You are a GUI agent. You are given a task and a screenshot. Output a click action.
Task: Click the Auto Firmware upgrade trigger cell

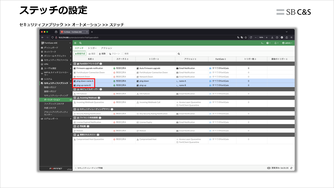coord(155,68)
